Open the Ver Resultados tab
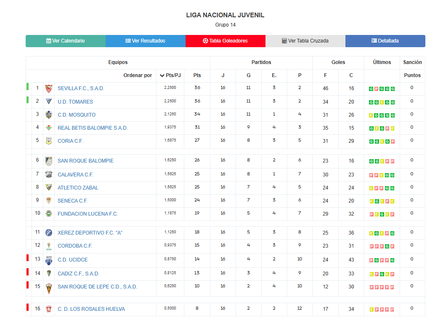Viewport: 430px width, 323px height. (x=146, y=41)
